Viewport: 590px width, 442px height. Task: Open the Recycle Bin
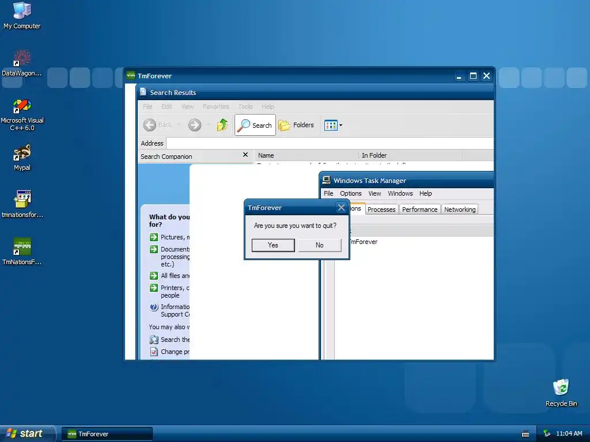[561, 393]
